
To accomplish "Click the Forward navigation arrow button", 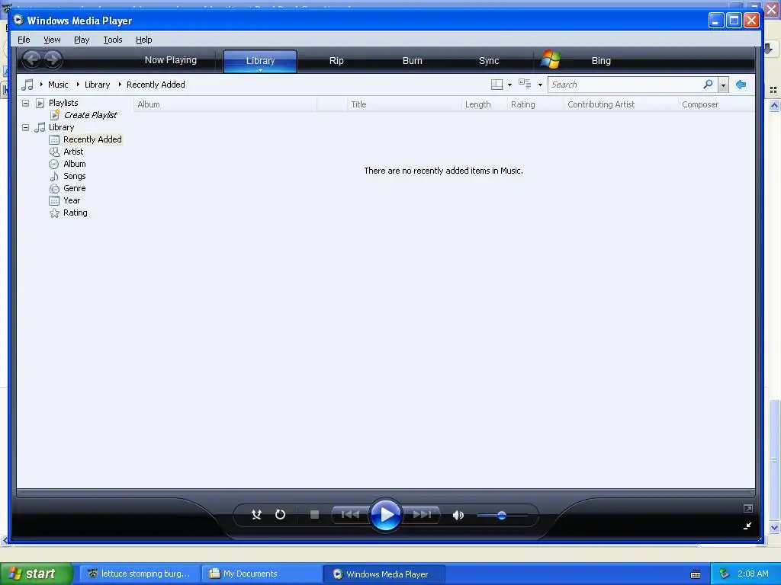I will tap(53, 60).
